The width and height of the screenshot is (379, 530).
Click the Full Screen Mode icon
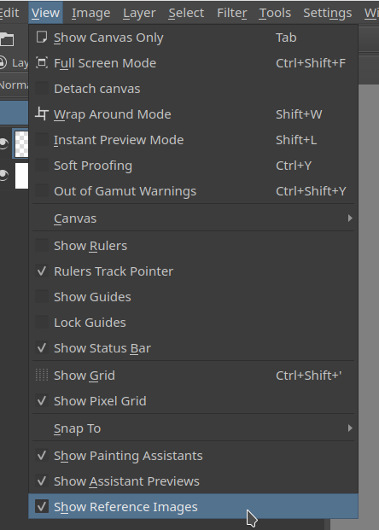point(42,63)
